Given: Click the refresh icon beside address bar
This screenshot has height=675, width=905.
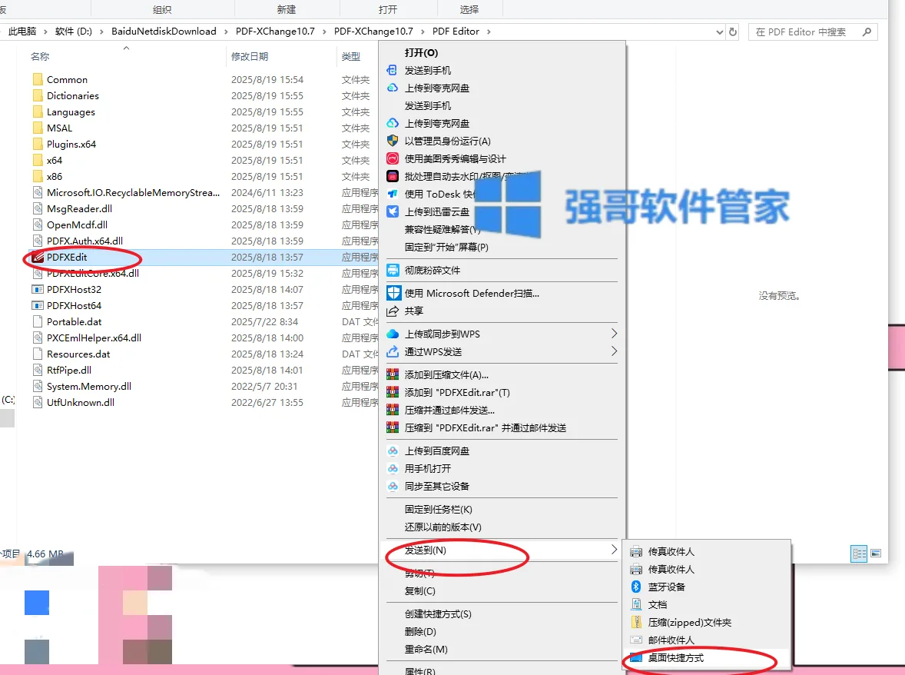Looking at the screenshot, I should (x=733, y=32).
